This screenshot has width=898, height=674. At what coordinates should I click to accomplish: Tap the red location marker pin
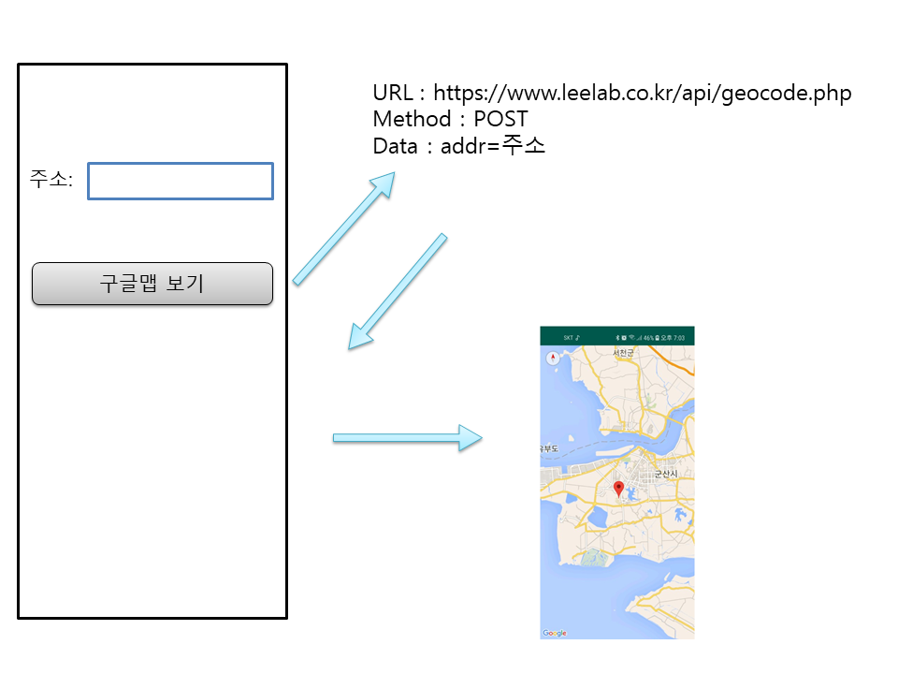pos(617,488)
